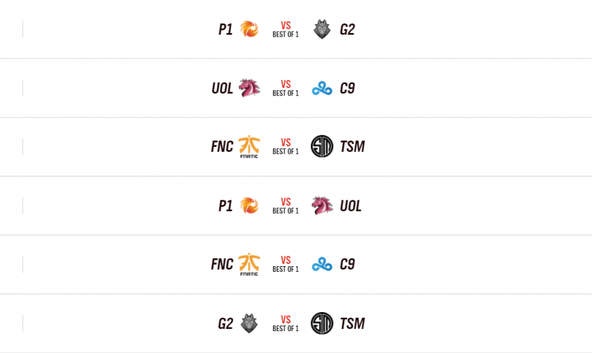592x353 pixels.
Task: Click "VS Best of 1" label between G2 and TSM
Action: pyautogui.click(x=286, y=323)
